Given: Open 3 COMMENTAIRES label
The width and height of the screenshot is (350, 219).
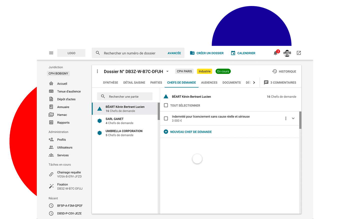Looking at the screenshot, I should tap(283, 83).
